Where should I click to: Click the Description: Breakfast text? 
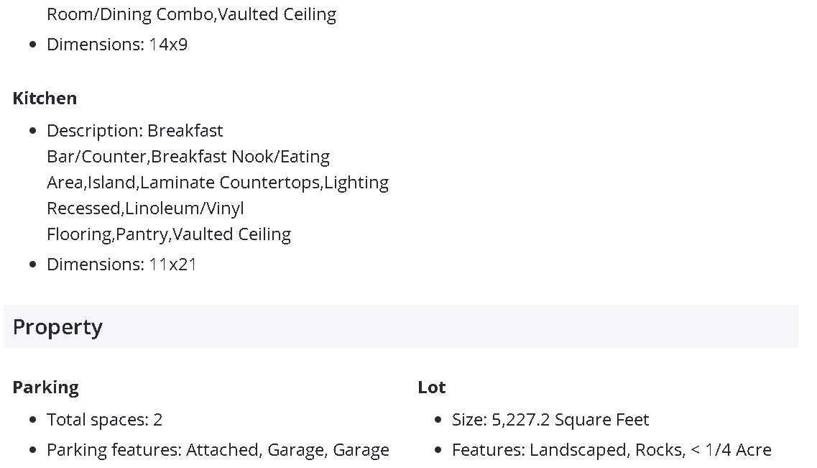tap(135, 130)
